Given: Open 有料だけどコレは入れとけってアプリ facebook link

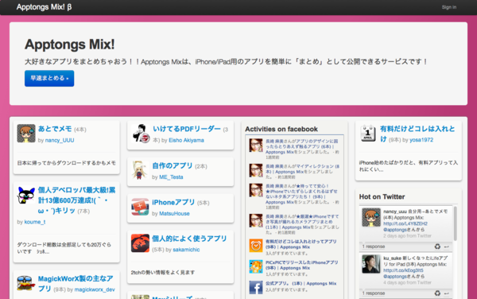Looking at the screenshot, I should point(301,244).
